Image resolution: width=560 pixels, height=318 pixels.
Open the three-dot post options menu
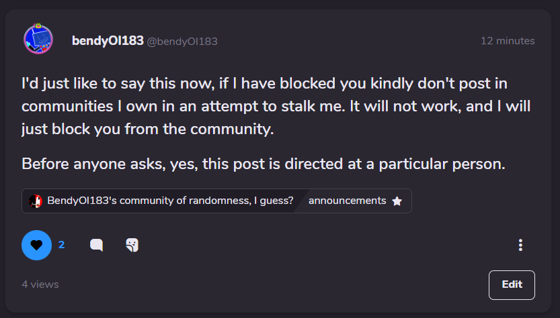520,245
